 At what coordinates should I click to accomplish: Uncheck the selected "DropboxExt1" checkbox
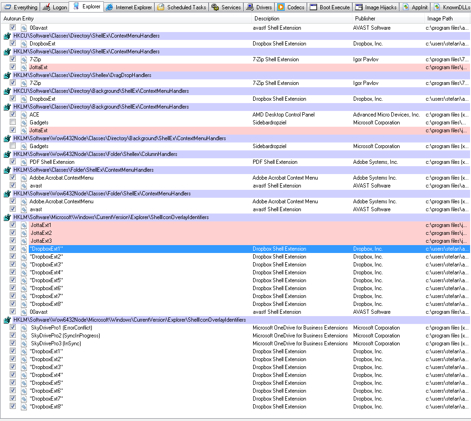(x=13, y=248)
